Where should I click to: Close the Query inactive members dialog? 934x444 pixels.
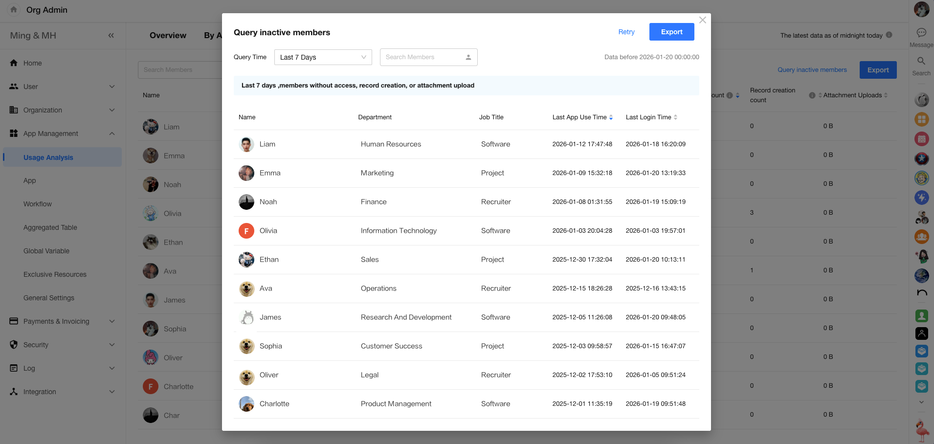click(x=702, y=20)
